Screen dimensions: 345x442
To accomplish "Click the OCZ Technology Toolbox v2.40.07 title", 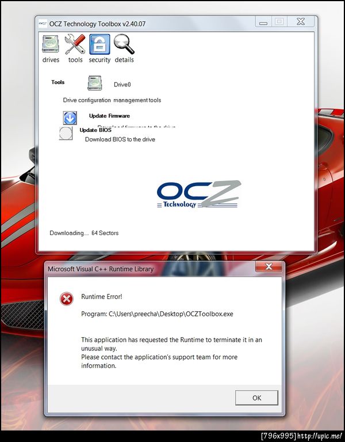I will (x=97, y=24).
